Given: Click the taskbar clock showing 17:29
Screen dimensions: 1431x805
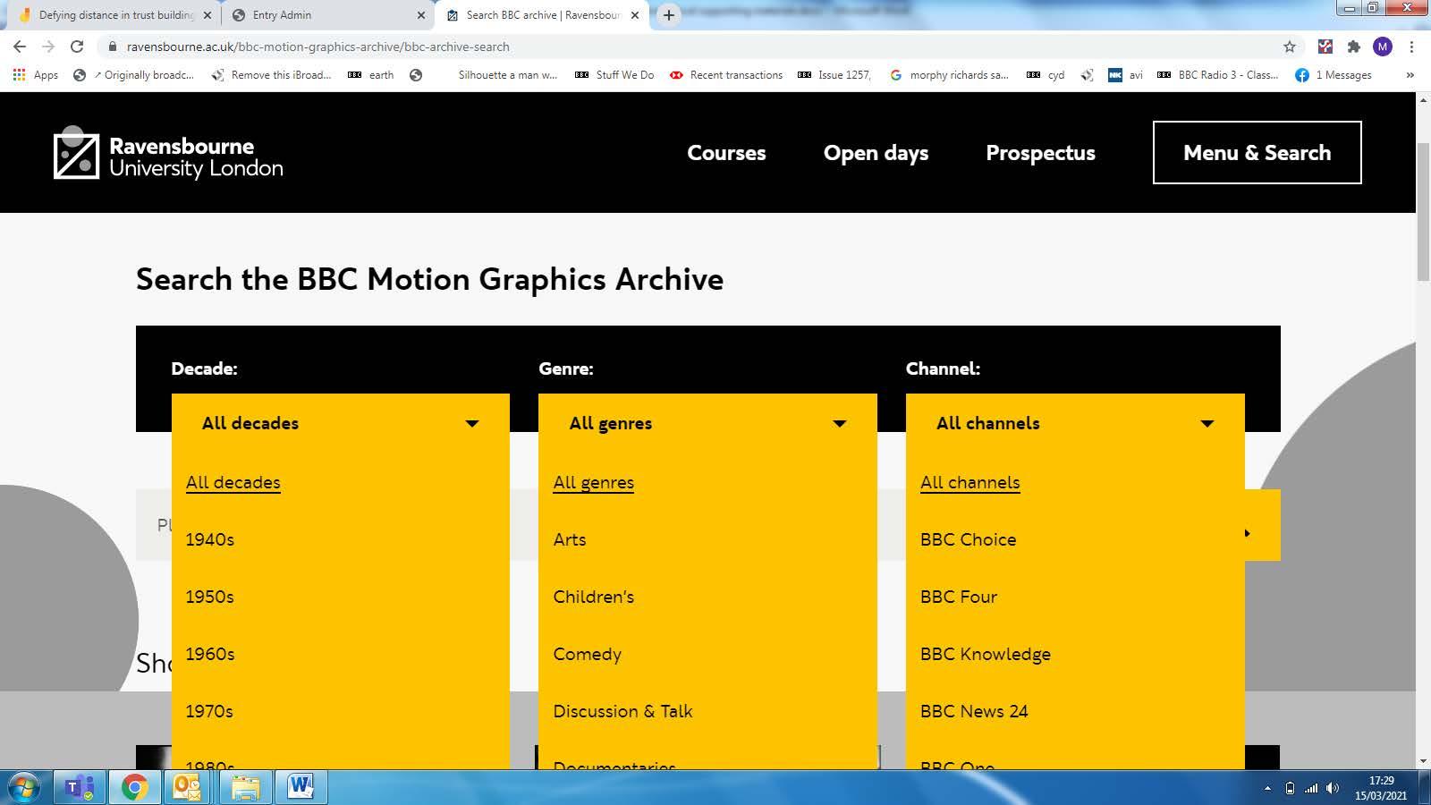Looking at the screenshot, I should pos(1380,788).
